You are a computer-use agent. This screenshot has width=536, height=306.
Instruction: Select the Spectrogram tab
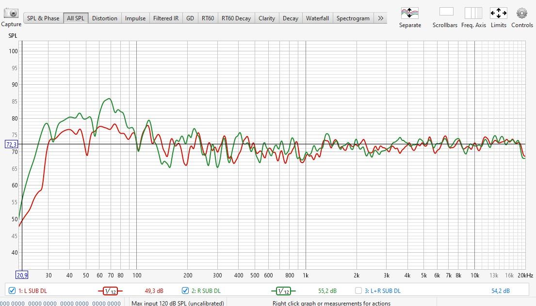[x=353, y=18]
